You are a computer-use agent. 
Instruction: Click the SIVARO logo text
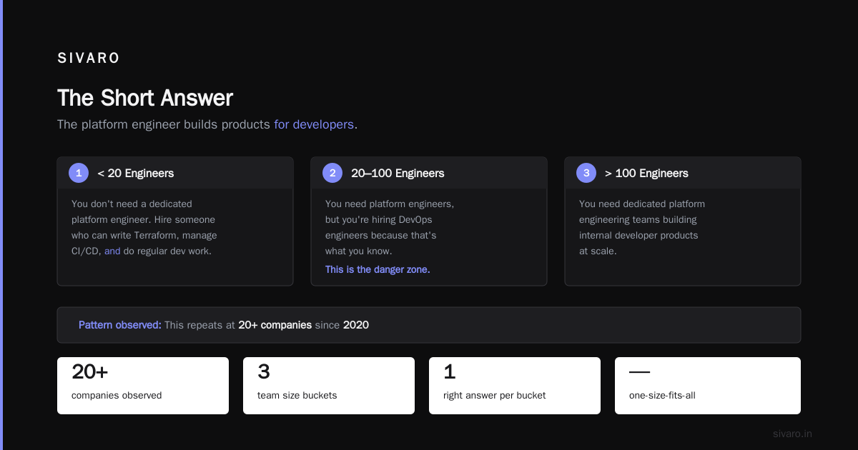(x=89, y=59)
